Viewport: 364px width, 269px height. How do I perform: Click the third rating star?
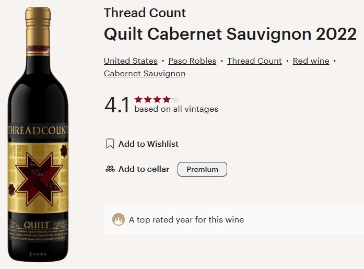click(157, 99)
